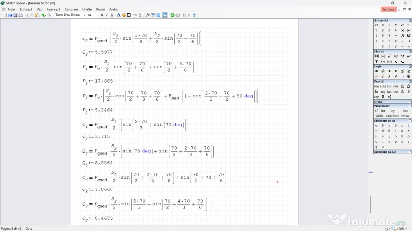Open the Vezi menu
The width and height of the screenshot is (412, 231).
click(x=39, y=9)
